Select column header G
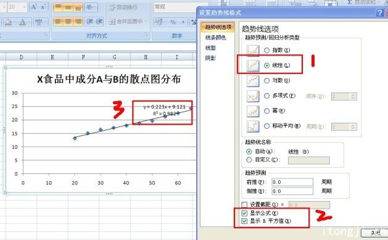Image resolution: width=388 pixels, height=240 pixels. [x=115, y=57]
